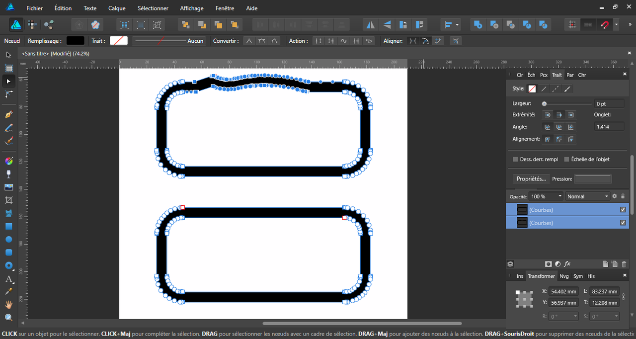636x339 pixels.
Task: Switch to the Pixel persona
Action: (x=32, y=24)
